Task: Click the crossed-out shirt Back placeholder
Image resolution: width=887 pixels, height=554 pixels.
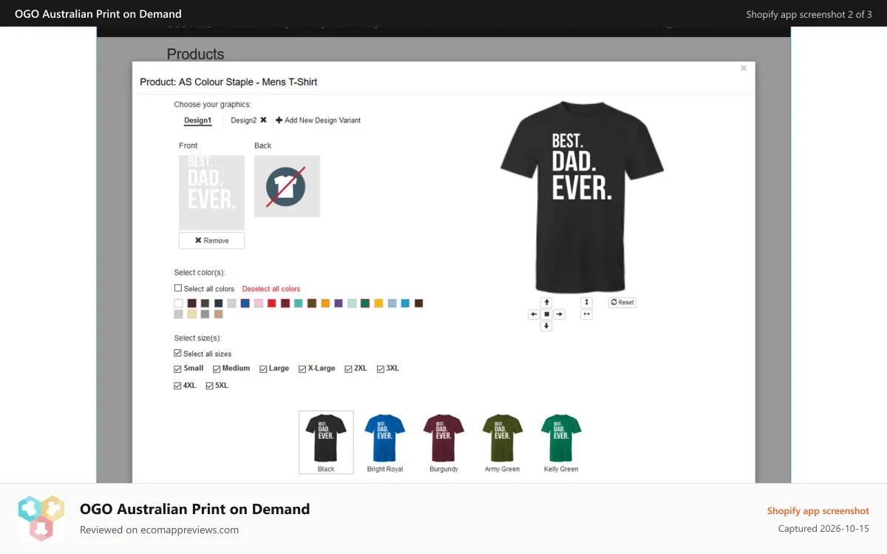Action: click(287, 186)
